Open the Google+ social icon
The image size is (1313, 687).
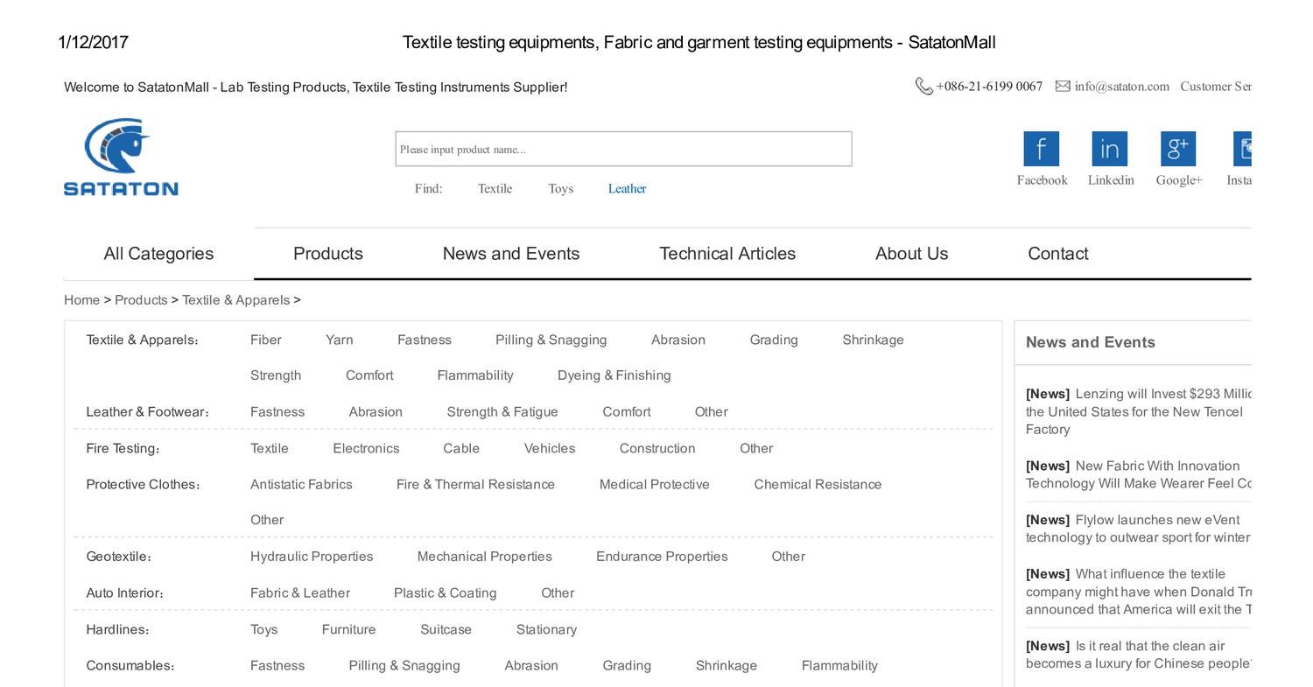[1177, 149]
